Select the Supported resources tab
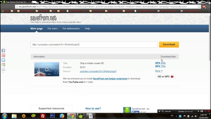Viewport: 211px width, 119px height. pos(51,108)
